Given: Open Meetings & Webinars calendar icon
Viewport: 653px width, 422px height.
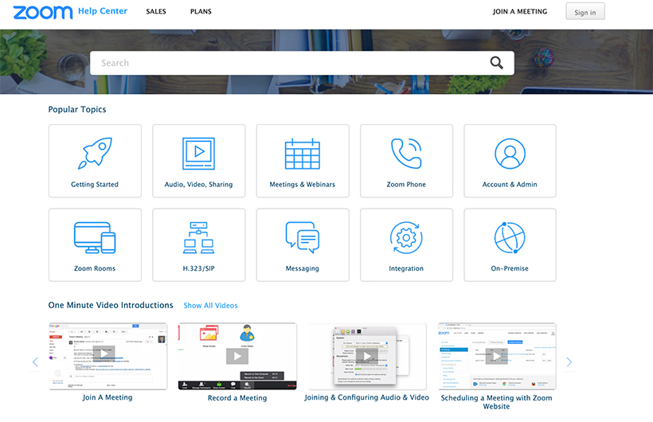Looking at the screenshot, I should click(x=303, y=154).
